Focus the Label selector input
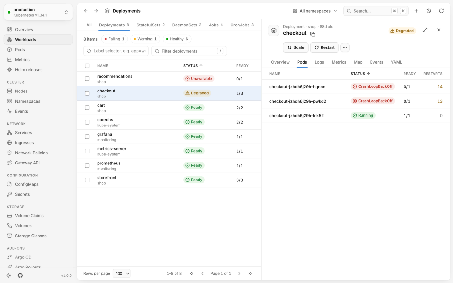Image resolution: width=453 pixels, height=283 pixels. tap(116, 51)
